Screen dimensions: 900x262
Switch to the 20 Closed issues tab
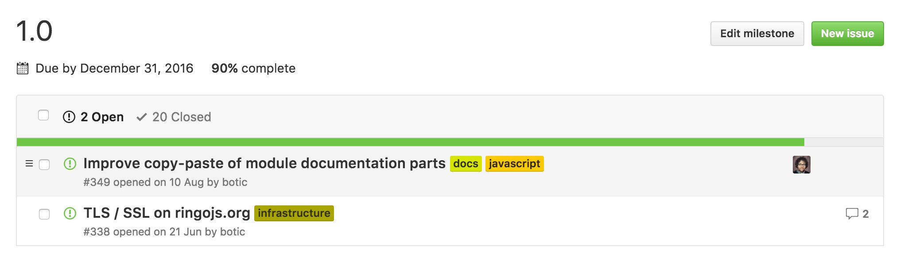pos(174,117)
